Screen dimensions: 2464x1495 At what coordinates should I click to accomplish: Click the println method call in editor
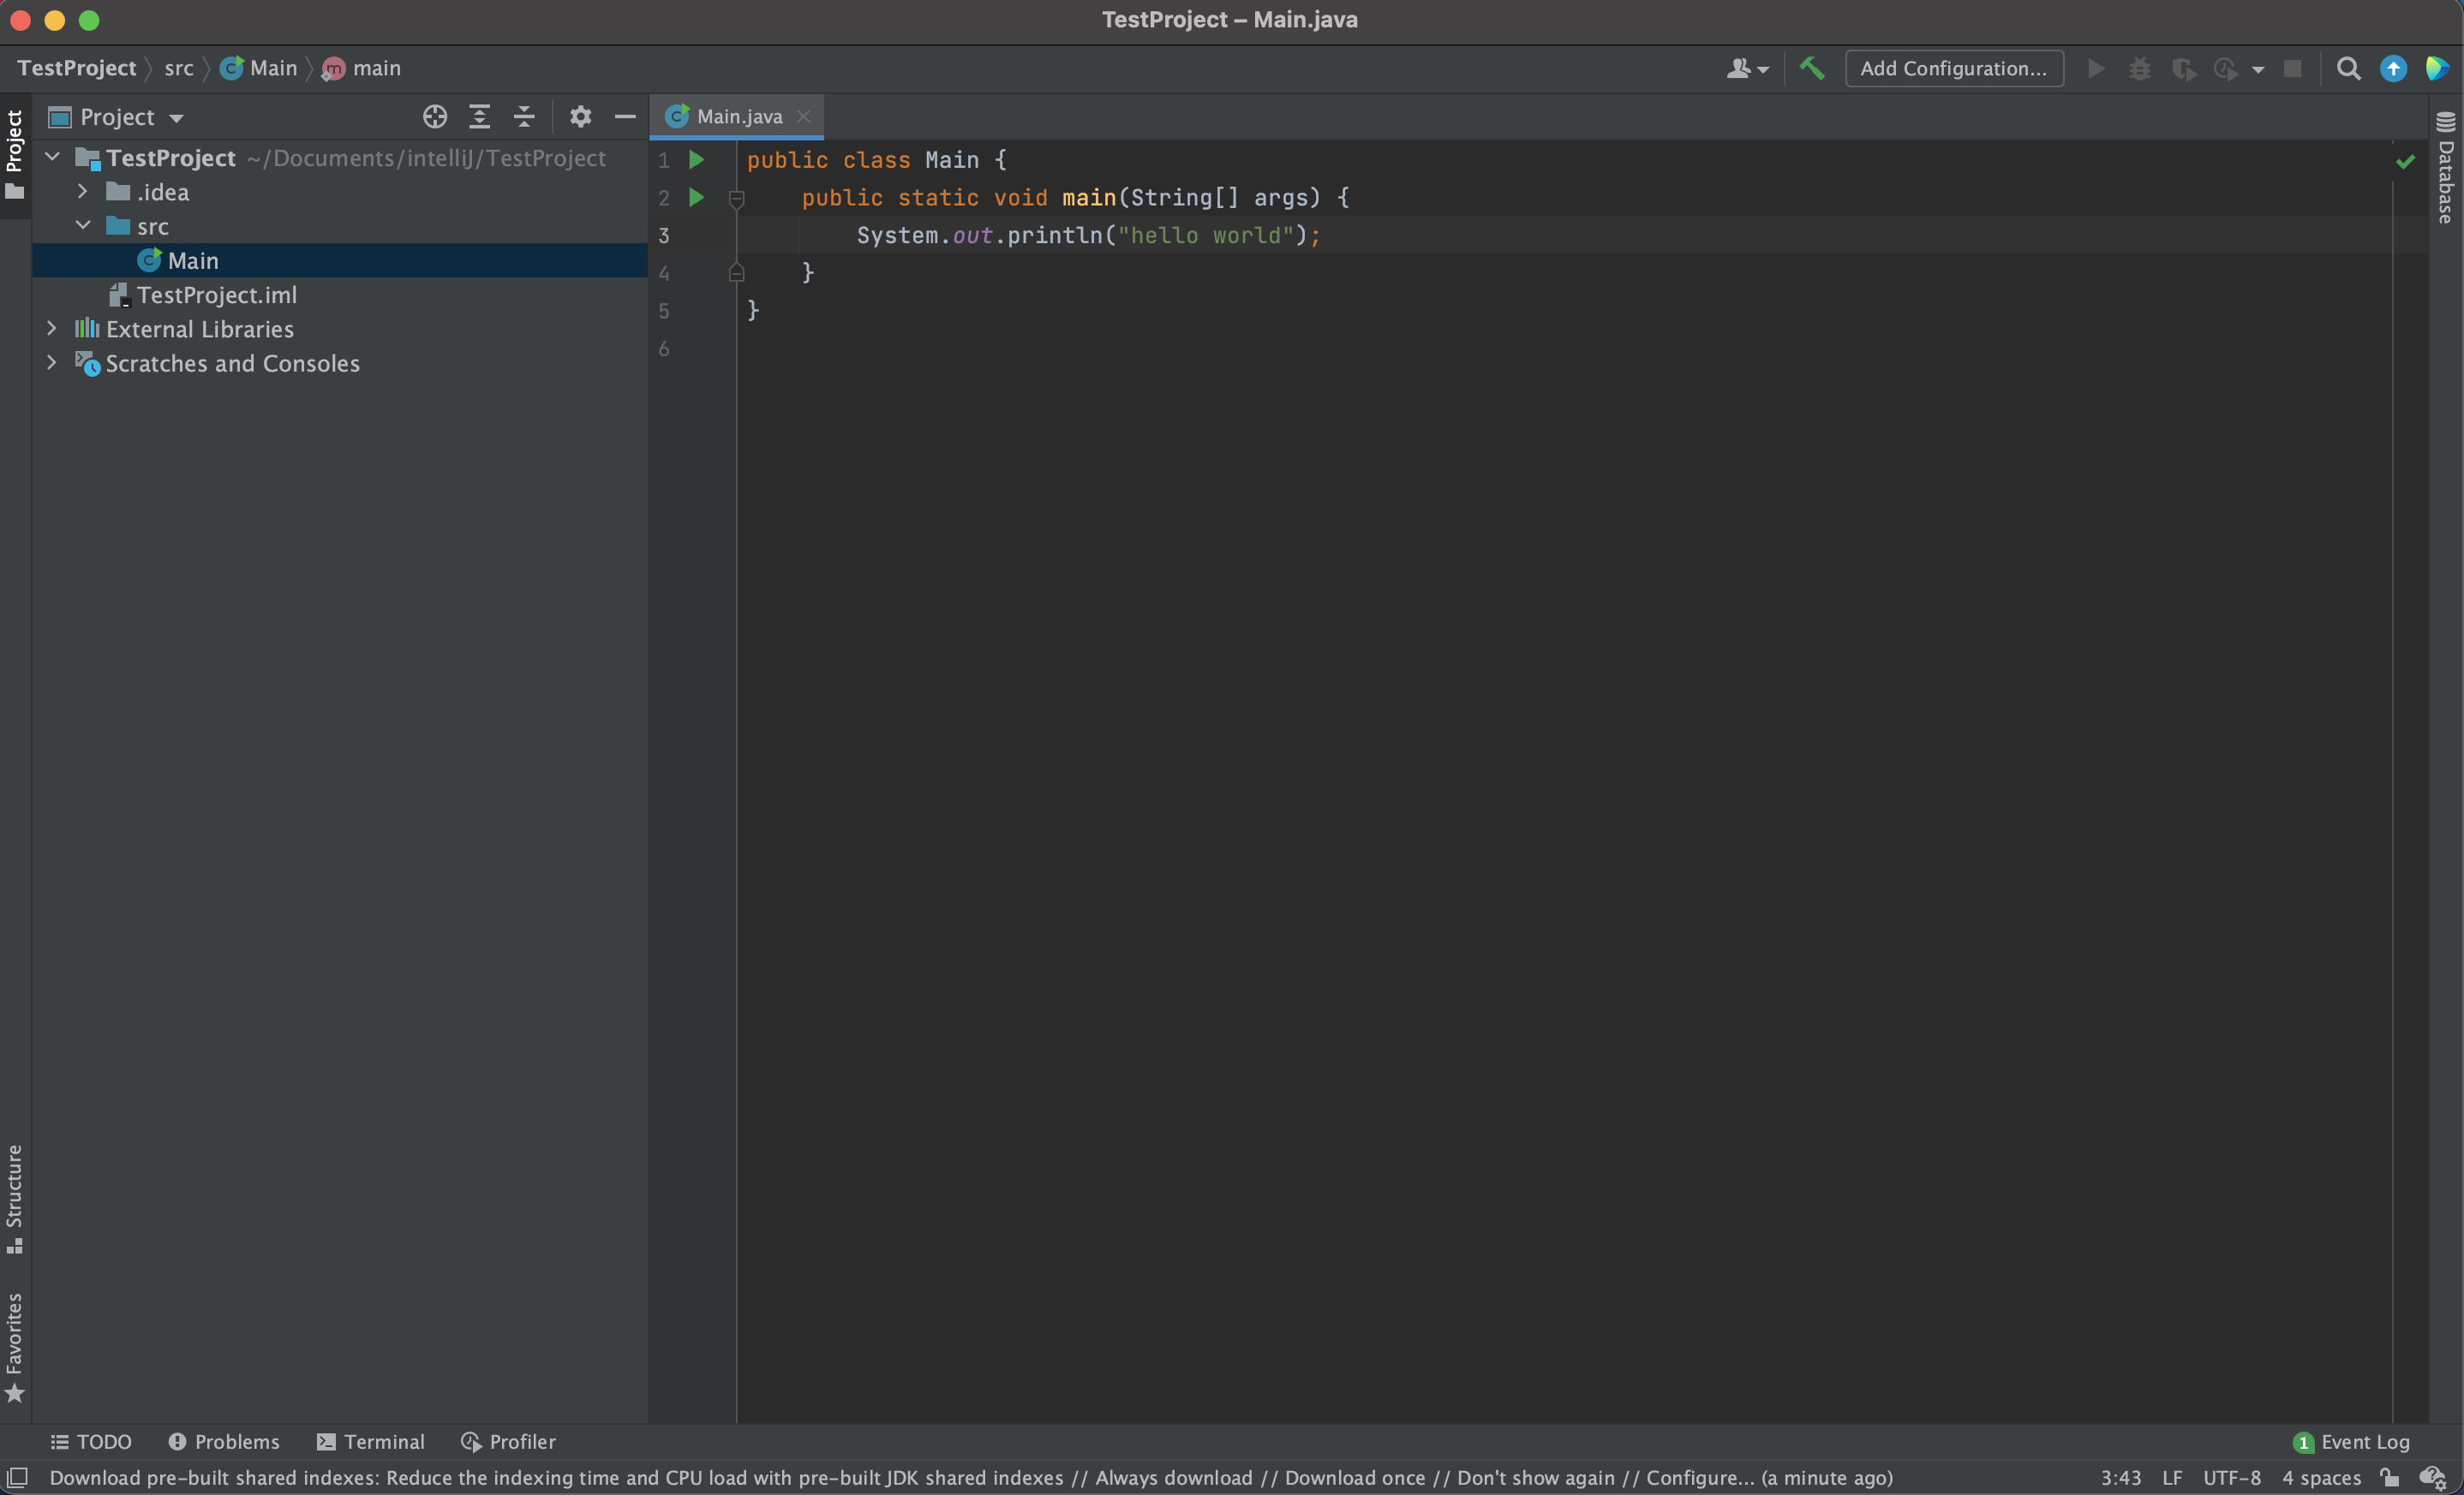pos(1055,235)
